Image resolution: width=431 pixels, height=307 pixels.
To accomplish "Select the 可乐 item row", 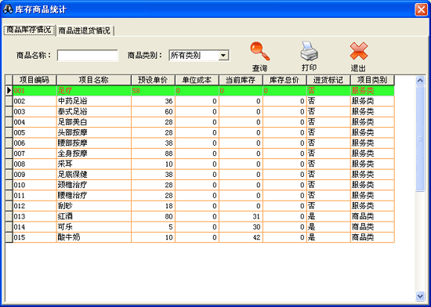I will 204,227.
